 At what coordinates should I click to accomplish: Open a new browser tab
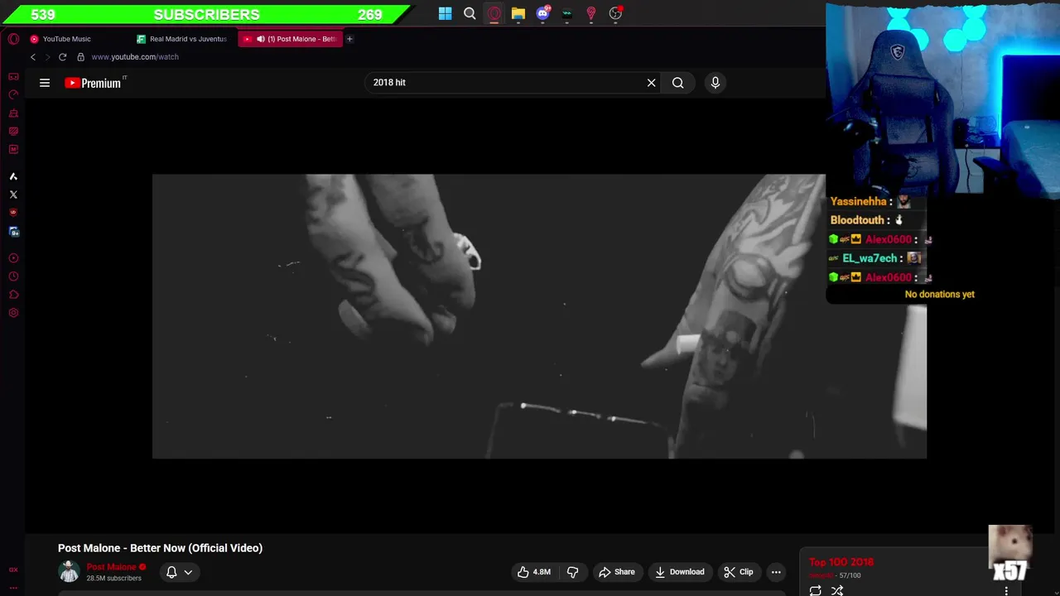click(349, 39)
